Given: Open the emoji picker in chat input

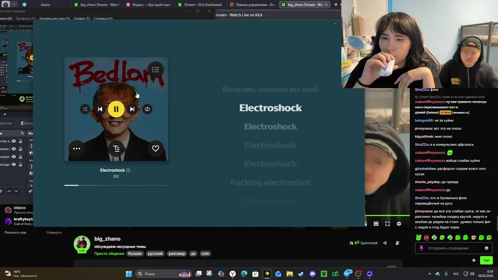Looking at the screenshot, I should click(486, 248).
